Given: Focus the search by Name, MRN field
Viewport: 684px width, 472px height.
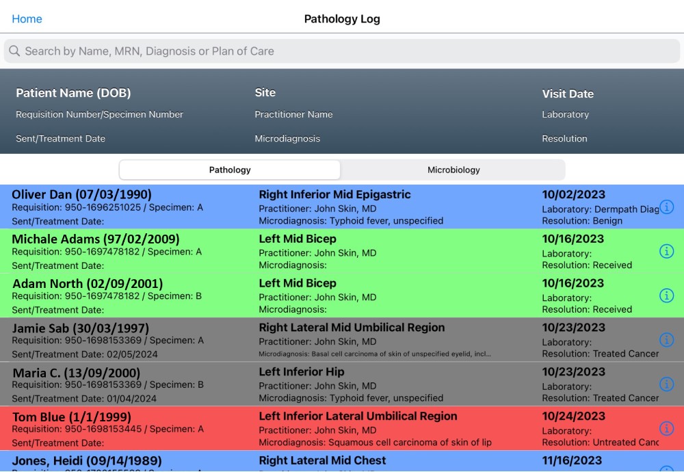Looking at the screenshot, I should point(342,51).
